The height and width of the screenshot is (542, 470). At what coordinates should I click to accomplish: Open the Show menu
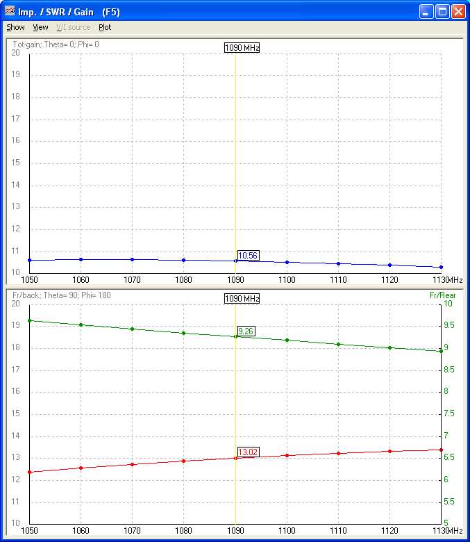(x=15, y=28)
